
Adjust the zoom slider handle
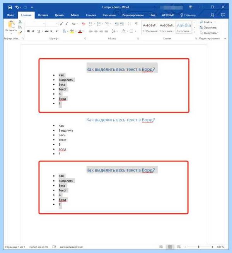point(199,247)
